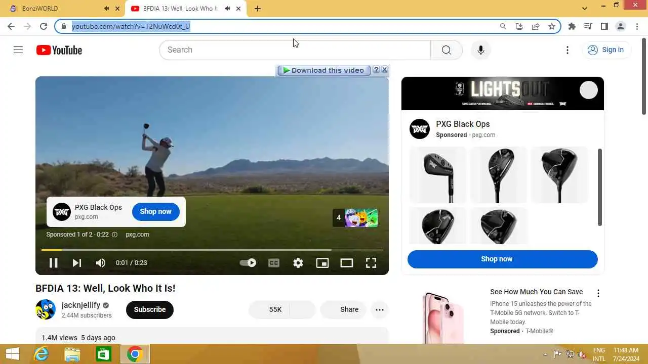Toggle closed captions button

(x=274, y=263)
